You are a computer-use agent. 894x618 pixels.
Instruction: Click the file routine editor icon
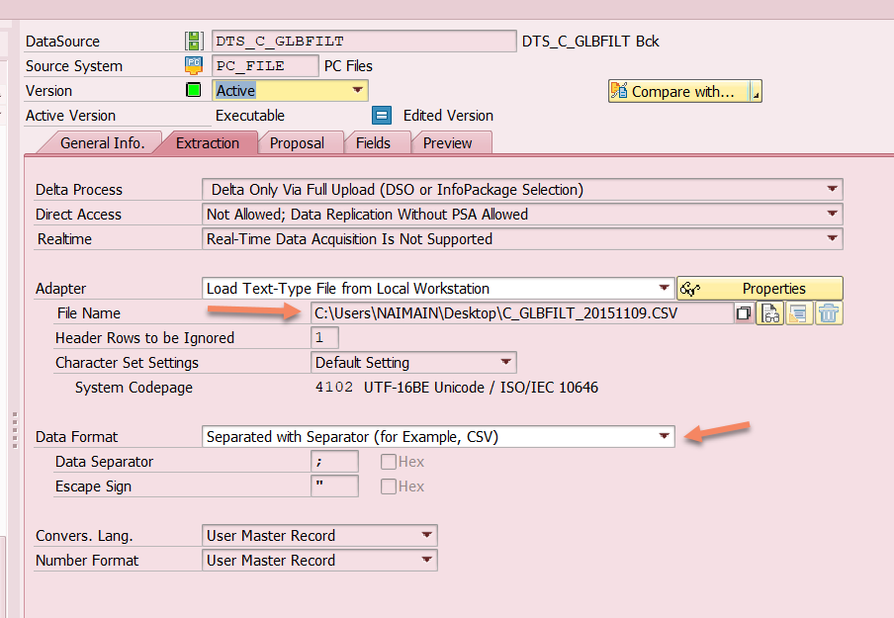point(799,313)
